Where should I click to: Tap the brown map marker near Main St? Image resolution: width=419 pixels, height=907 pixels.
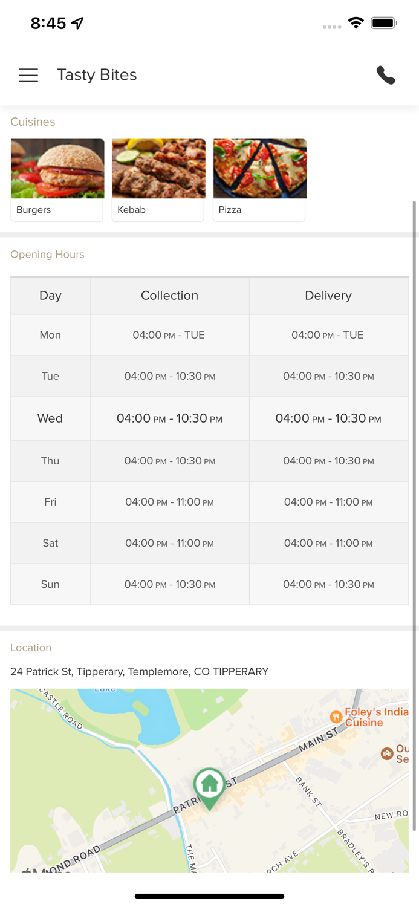(387, 753)
